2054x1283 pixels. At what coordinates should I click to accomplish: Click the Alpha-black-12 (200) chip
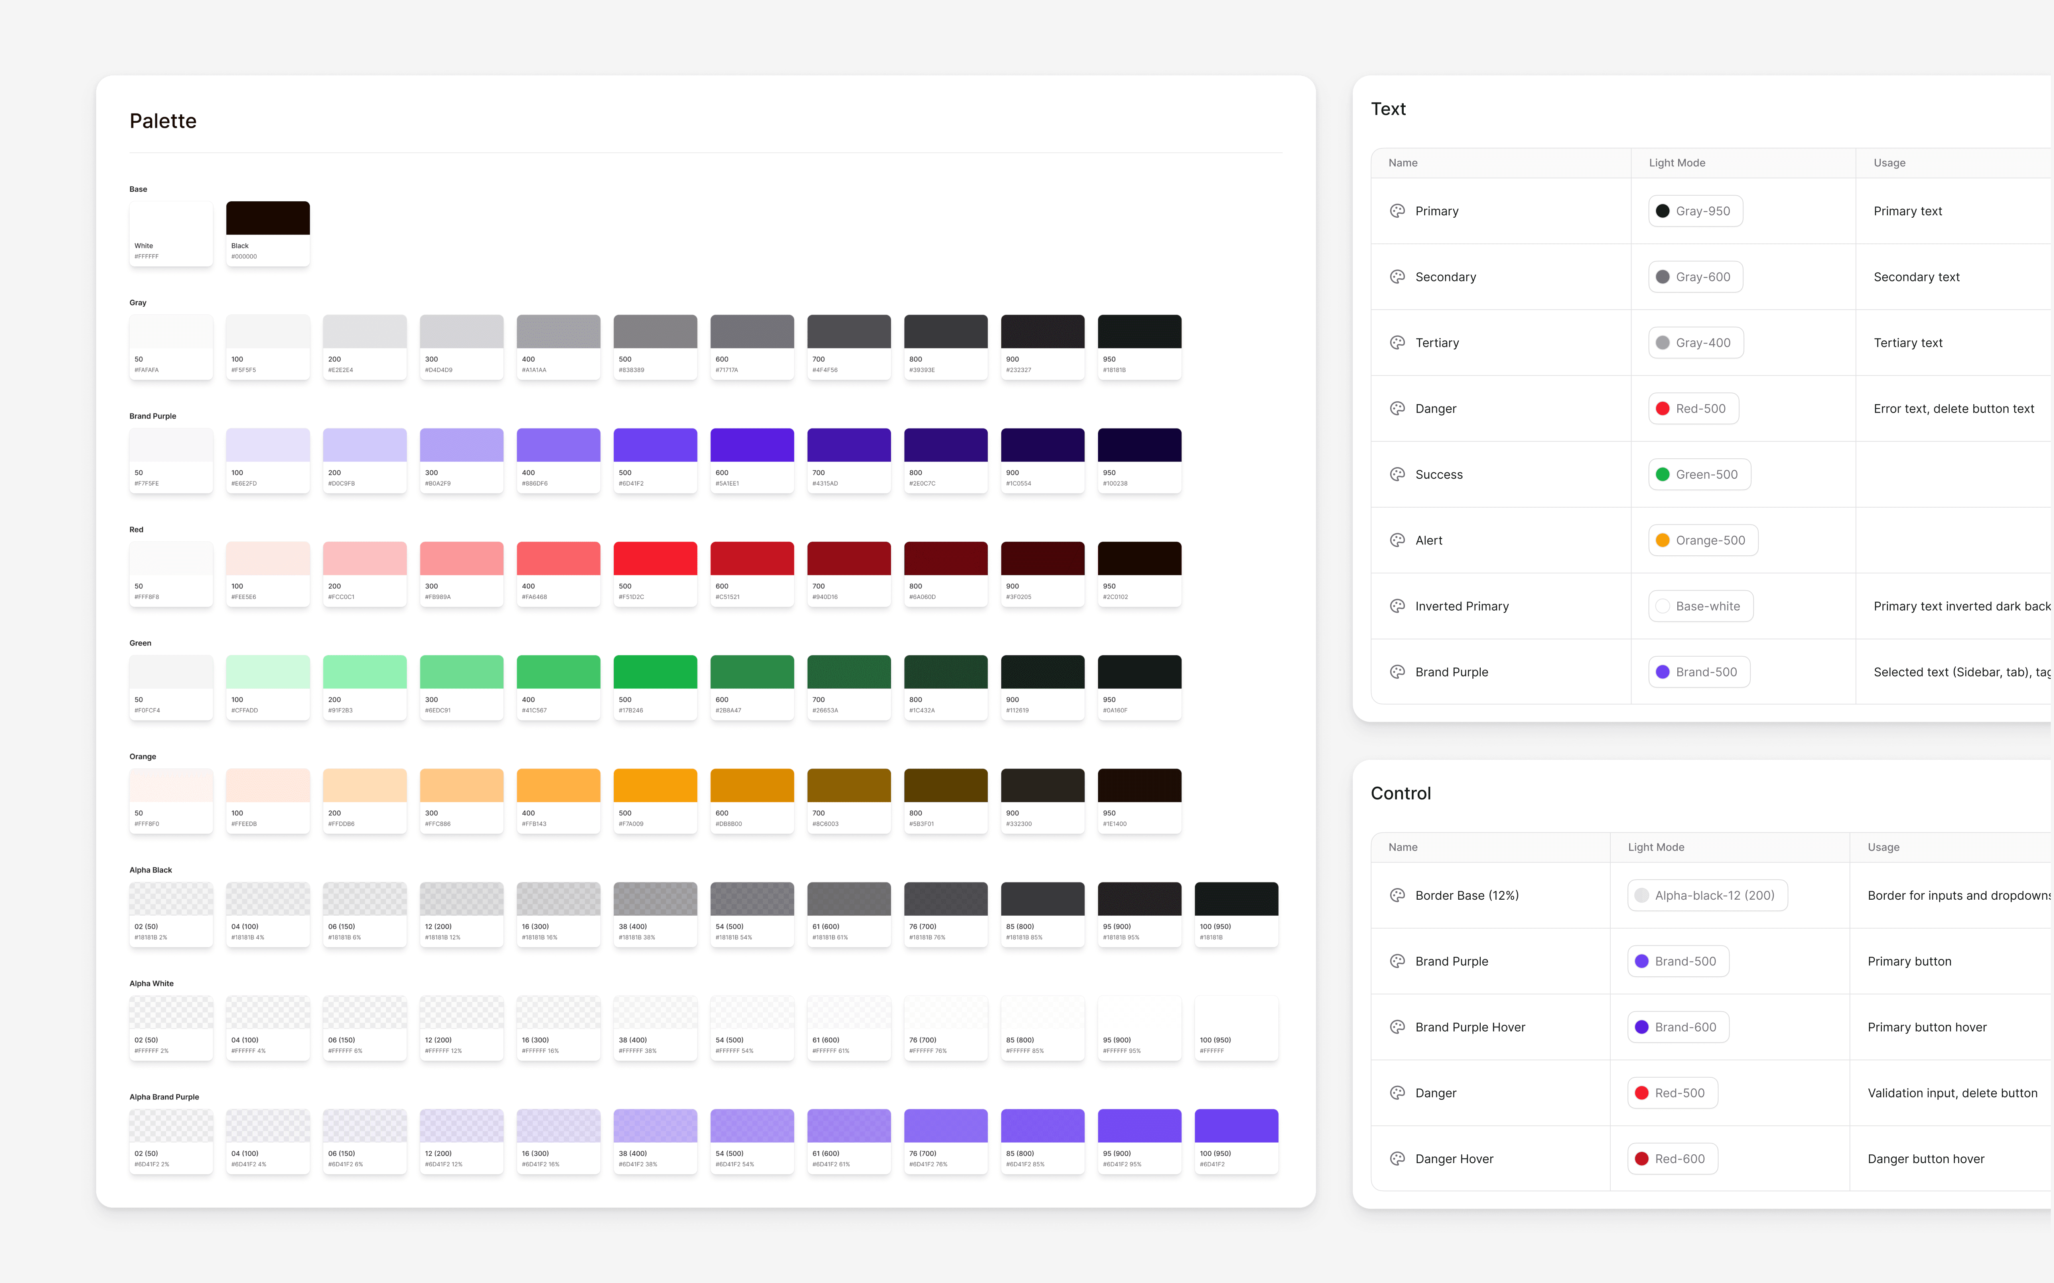point(1707,895)
